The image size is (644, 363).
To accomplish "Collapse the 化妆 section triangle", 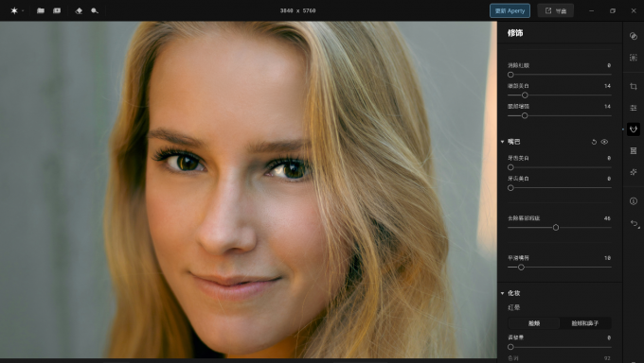I will pyautogui.click(x=502, y=293).
